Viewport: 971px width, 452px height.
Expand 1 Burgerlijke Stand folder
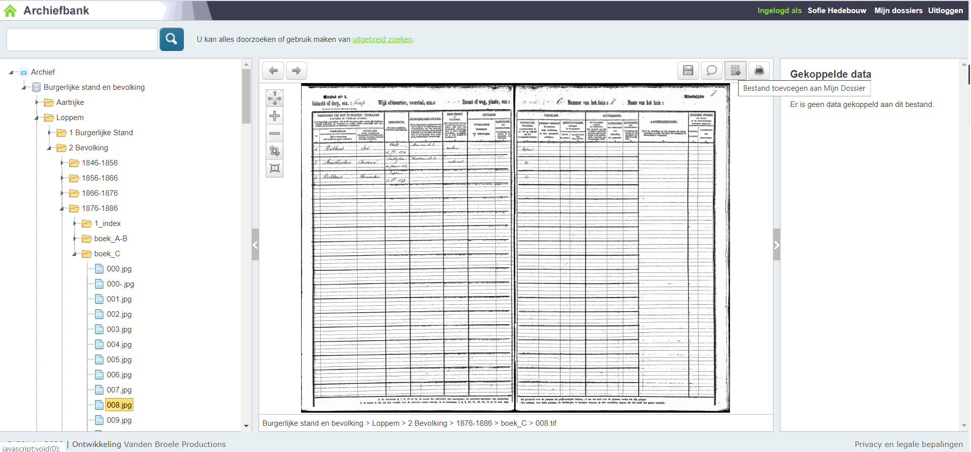(50, 133)
